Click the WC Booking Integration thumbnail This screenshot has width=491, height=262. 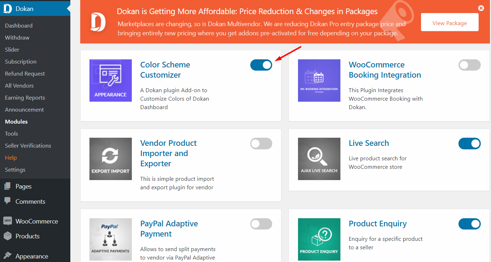[x=319, y=81]
